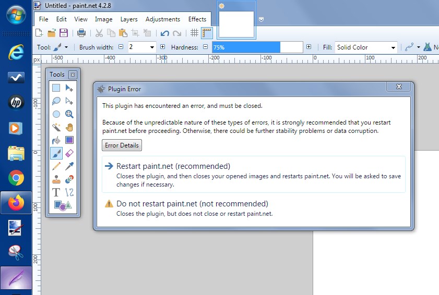Select the Text tool
439x295 pixels.
click(56, 192)
